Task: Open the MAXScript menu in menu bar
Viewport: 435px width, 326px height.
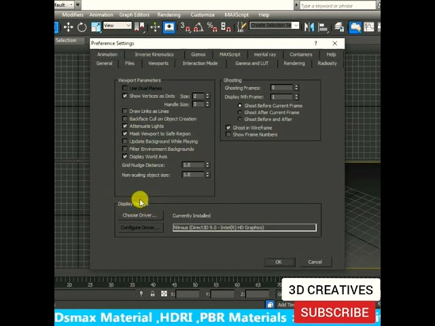Action: click(x=237, y=15)
